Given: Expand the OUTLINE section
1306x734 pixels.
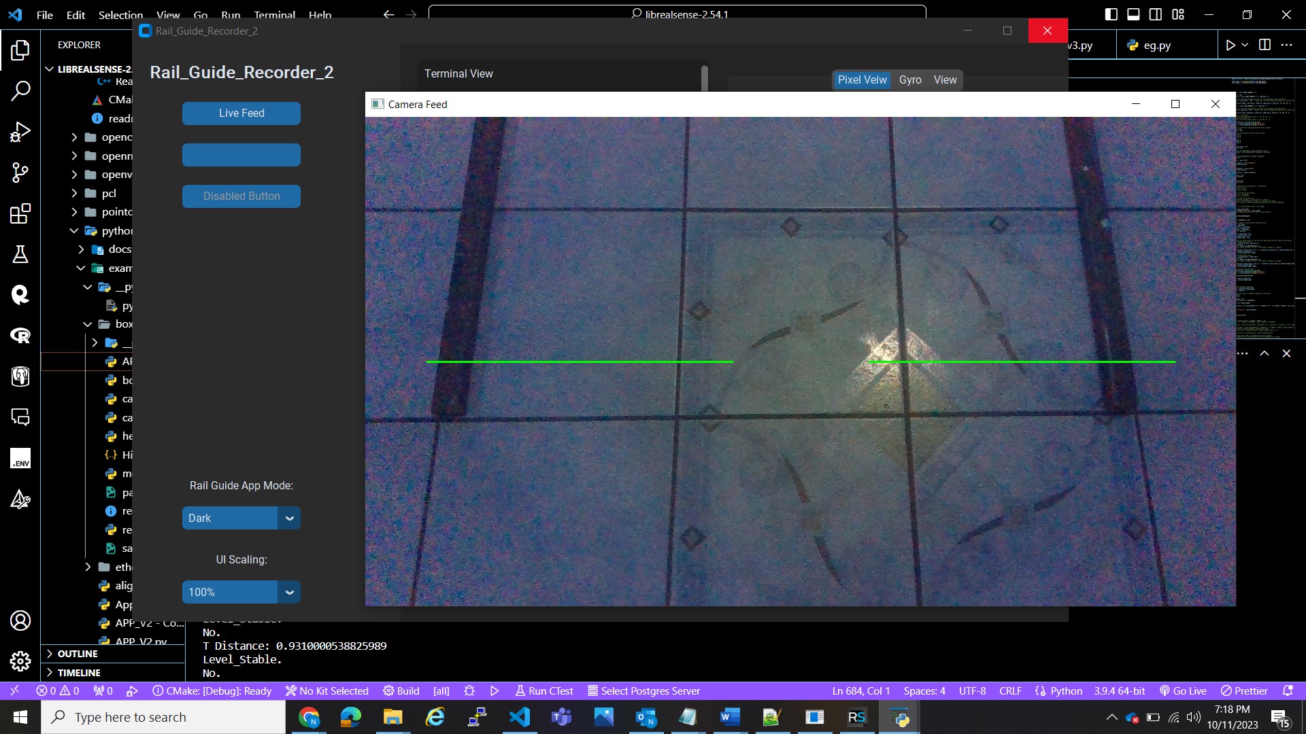Looking at the screenshot, I should (113, 653).
